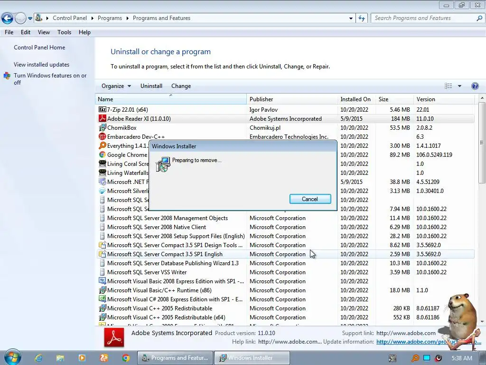
Task: Select Microsoft SQL Server Database Publishing Wizard 1.3
Action: coord(285,263)
